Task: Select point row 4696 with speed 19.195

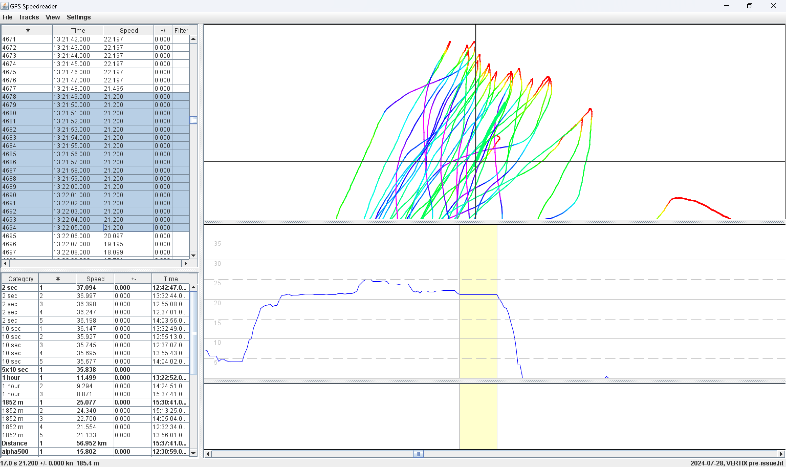Action: (95, 244)
